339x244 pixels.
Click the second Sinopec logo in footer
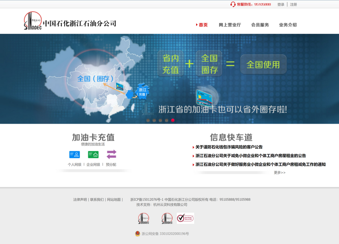tap(167, 219)
